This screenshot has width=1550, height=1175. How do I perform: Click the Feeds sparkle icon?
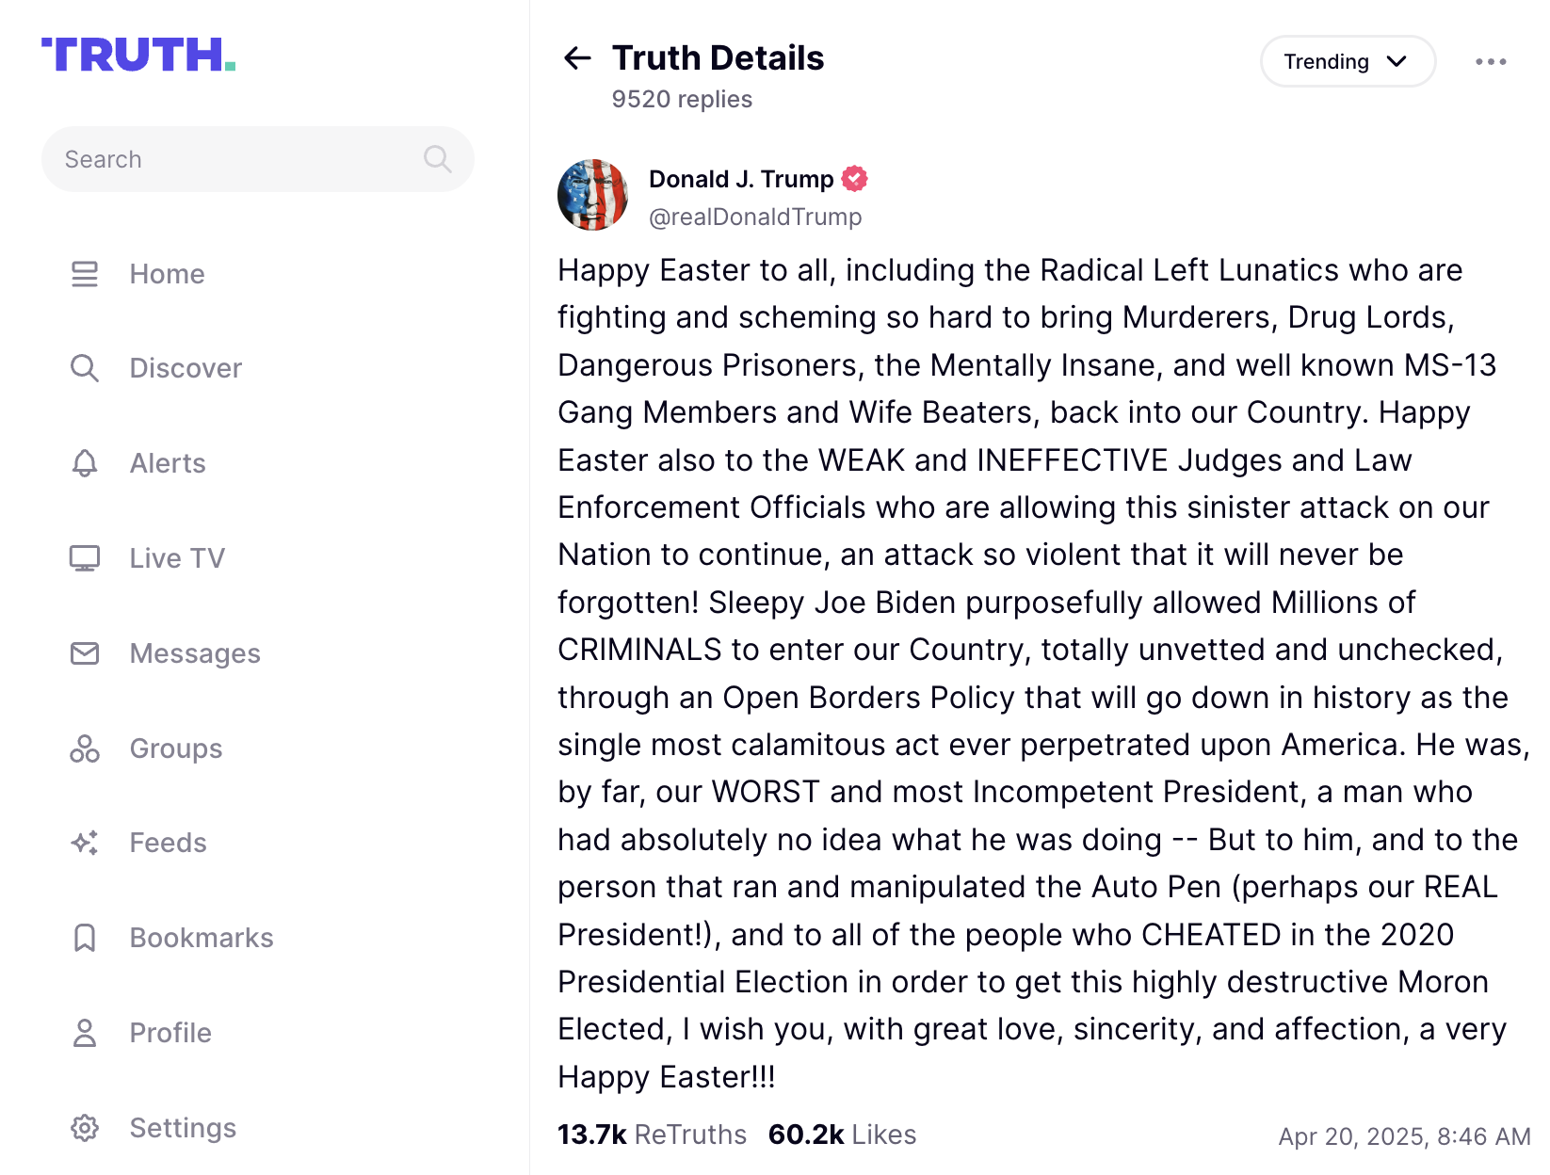[85, 843]
